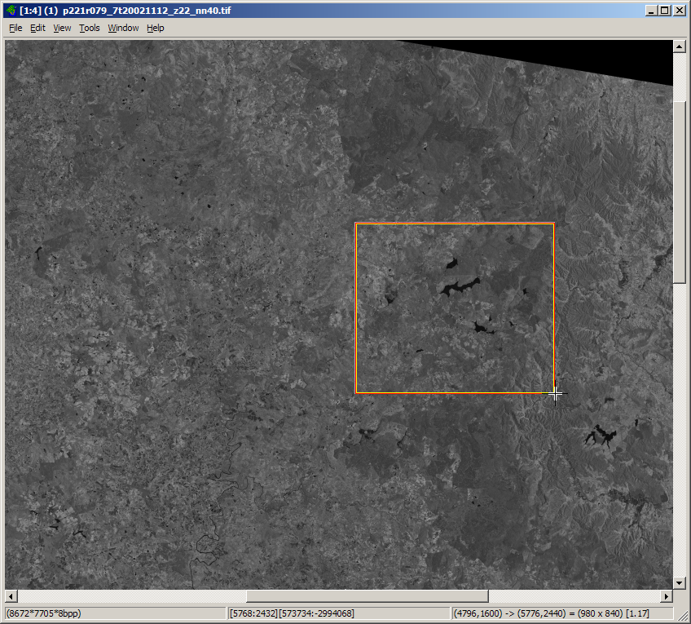Click the vertical scrollbar thumb
Screen dimensions: 691x624
tap(680, 192)
